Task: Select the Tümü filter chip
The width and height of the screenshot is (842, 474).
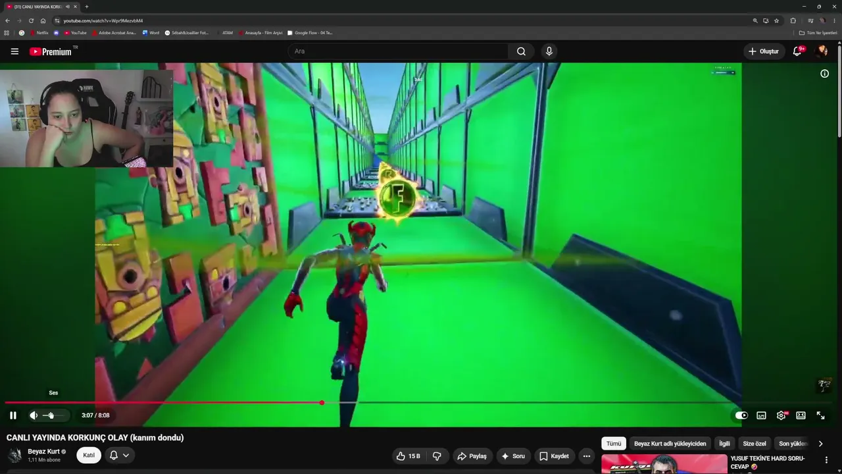Action: [614, 444]
